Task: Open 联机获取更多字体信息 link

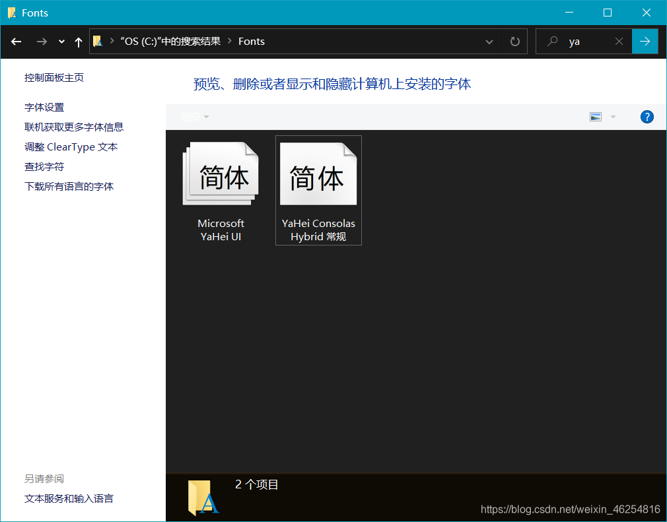Action: [x=74, y=127]
